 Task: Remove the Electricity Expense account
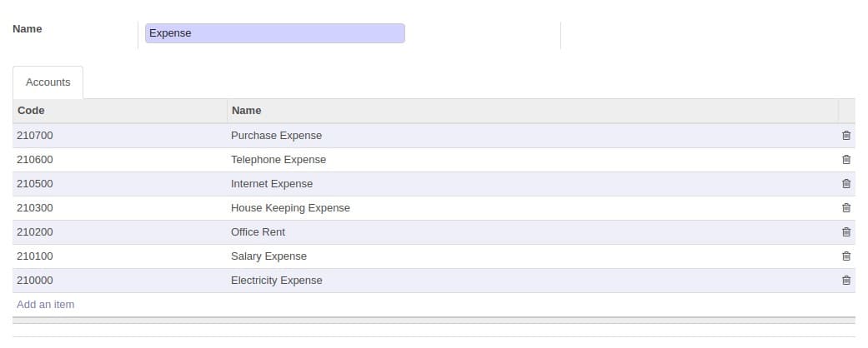(x=845, y=281)
